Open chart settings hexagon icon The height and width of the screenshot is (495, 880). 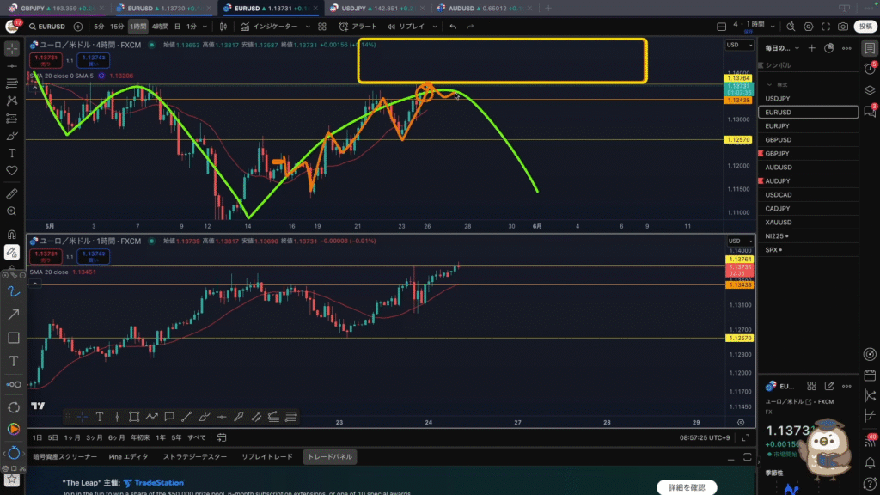point(808,27)
